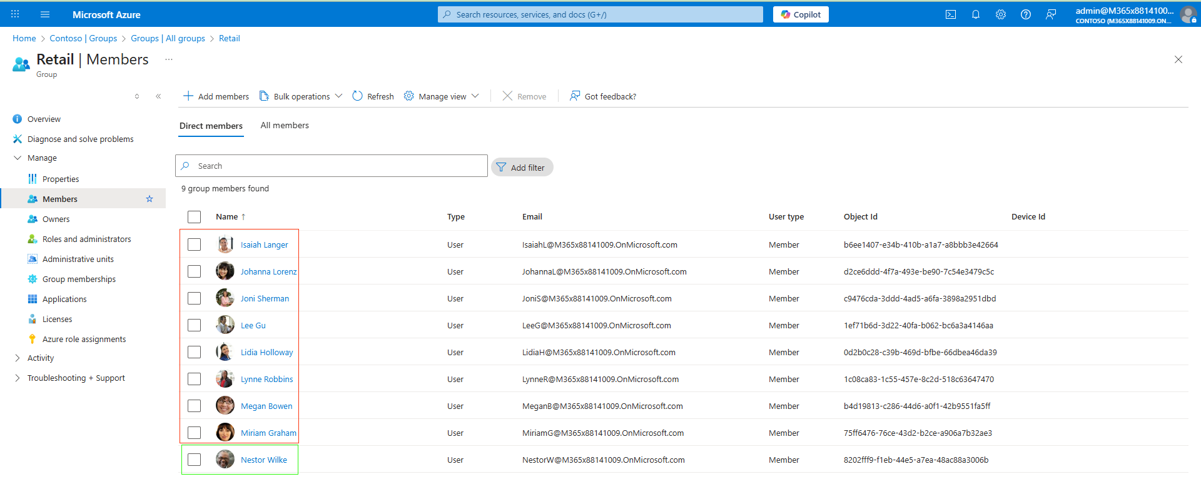Open the Bulk operations dropdown
This screenshot has width=1201, height=499.
pyautogui.click(x=301, y=96)
